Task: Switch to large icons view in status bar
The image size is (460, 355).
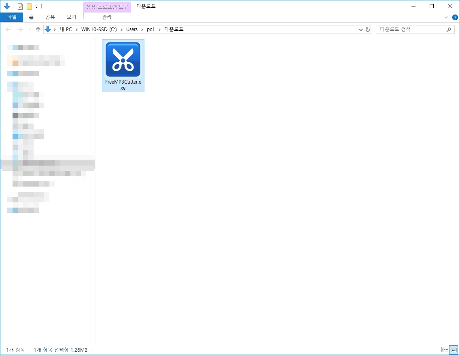Action: (454, 350)
